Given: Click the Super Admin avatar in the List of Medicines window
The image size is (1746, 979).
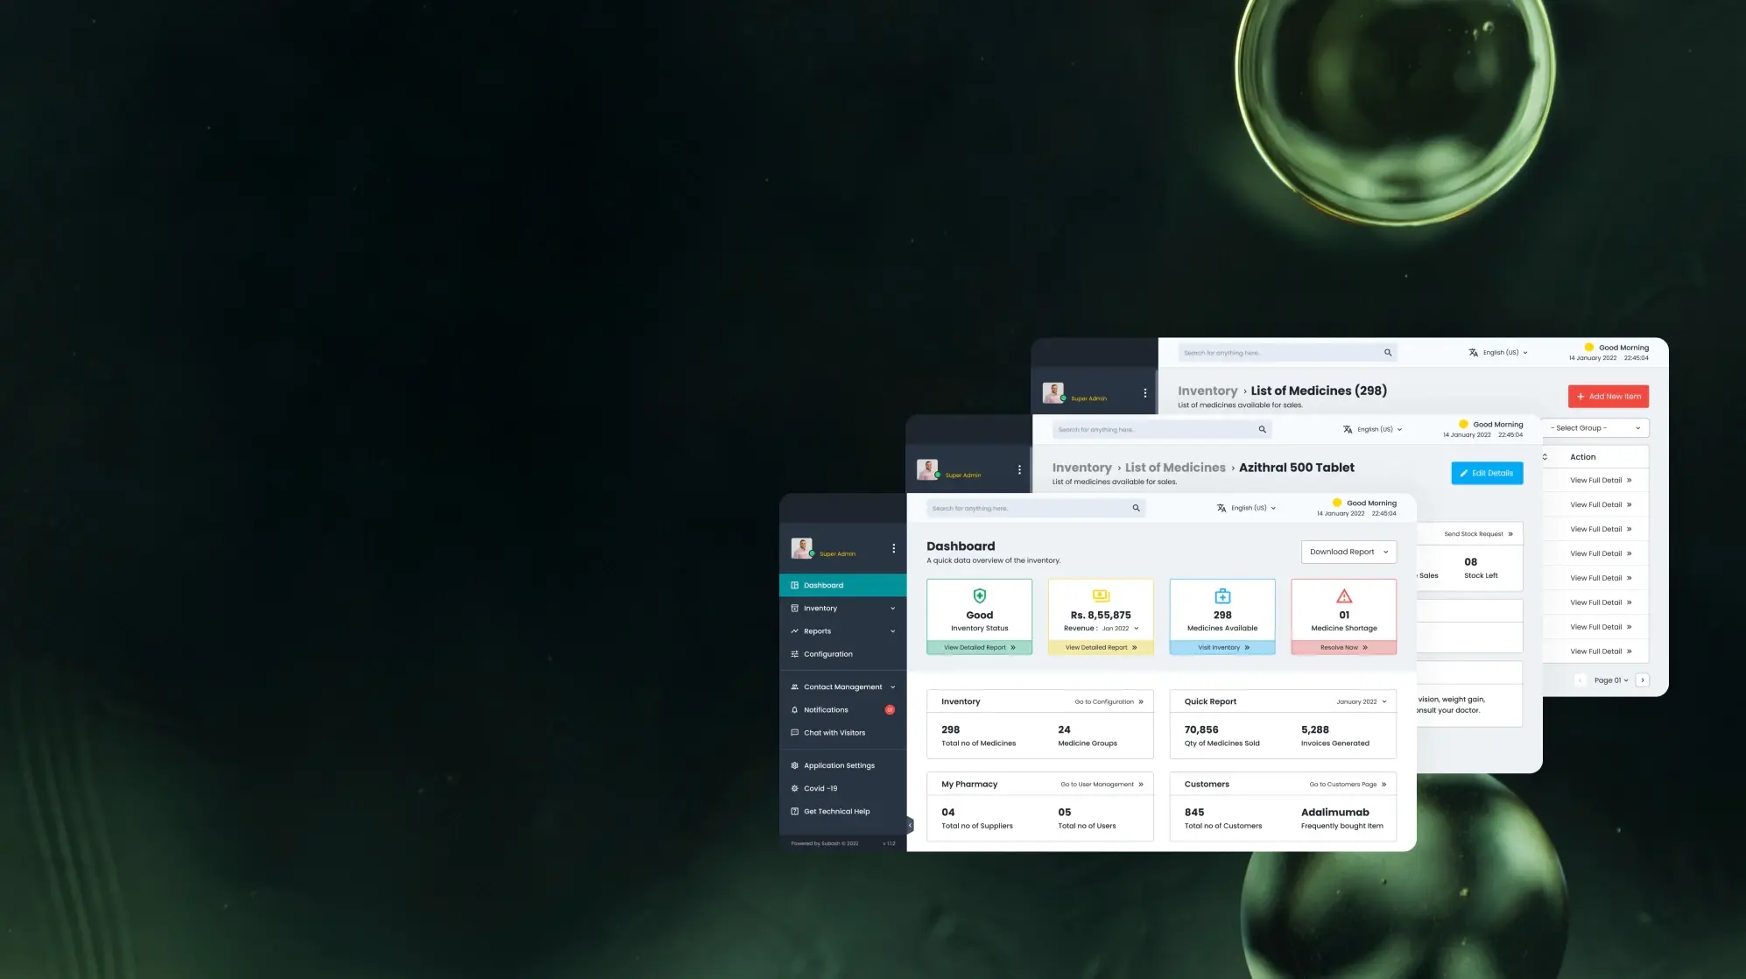Looking at the screenshot, I should pyautogui.click(x=1053, y=392).
